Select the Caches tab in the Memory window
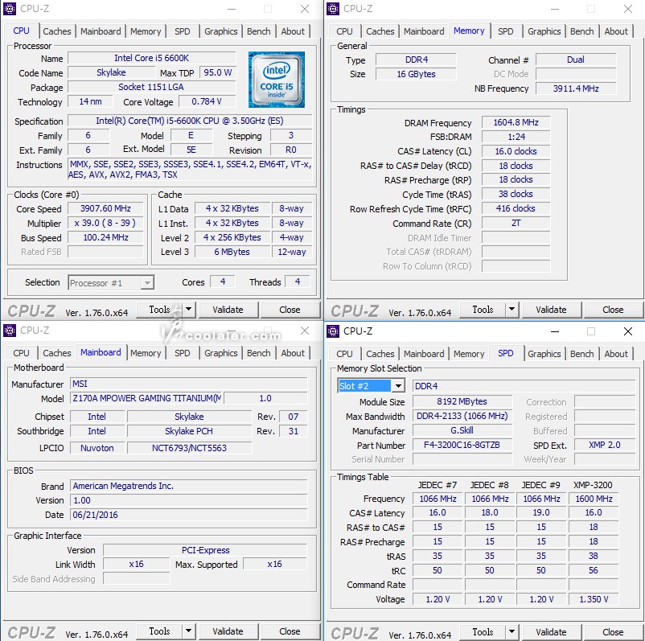 (x=380, y=31)
